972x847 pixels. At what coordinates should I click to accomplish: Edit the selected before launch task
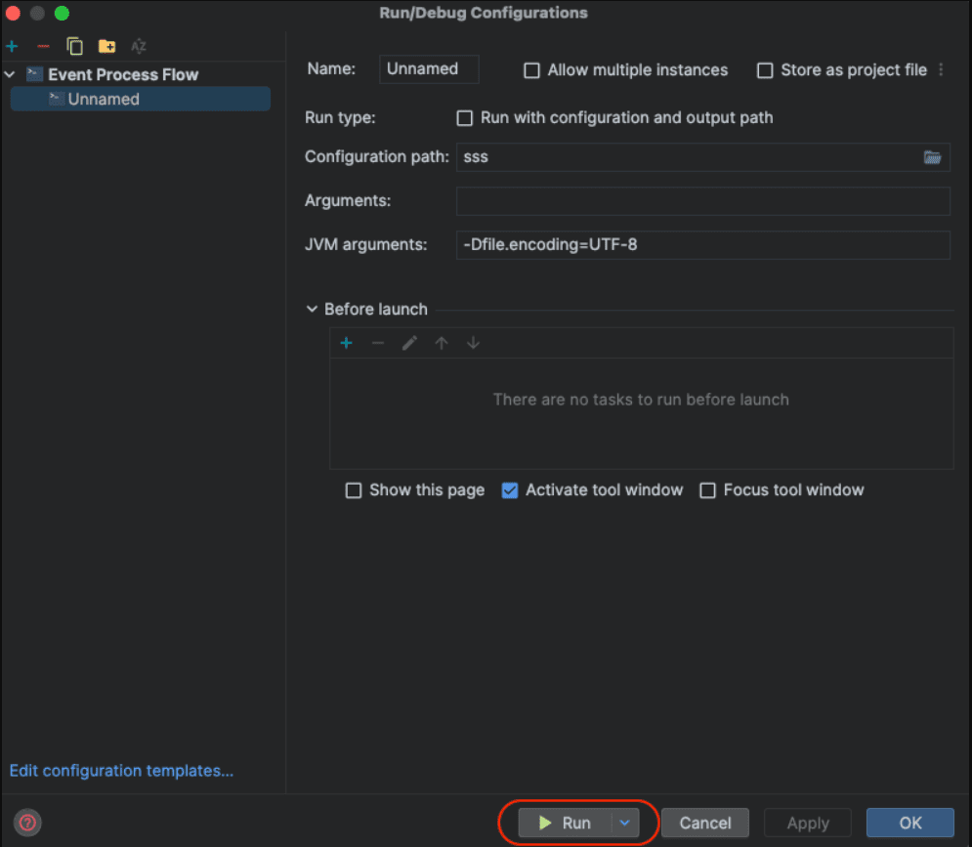[x=409, y=343]
